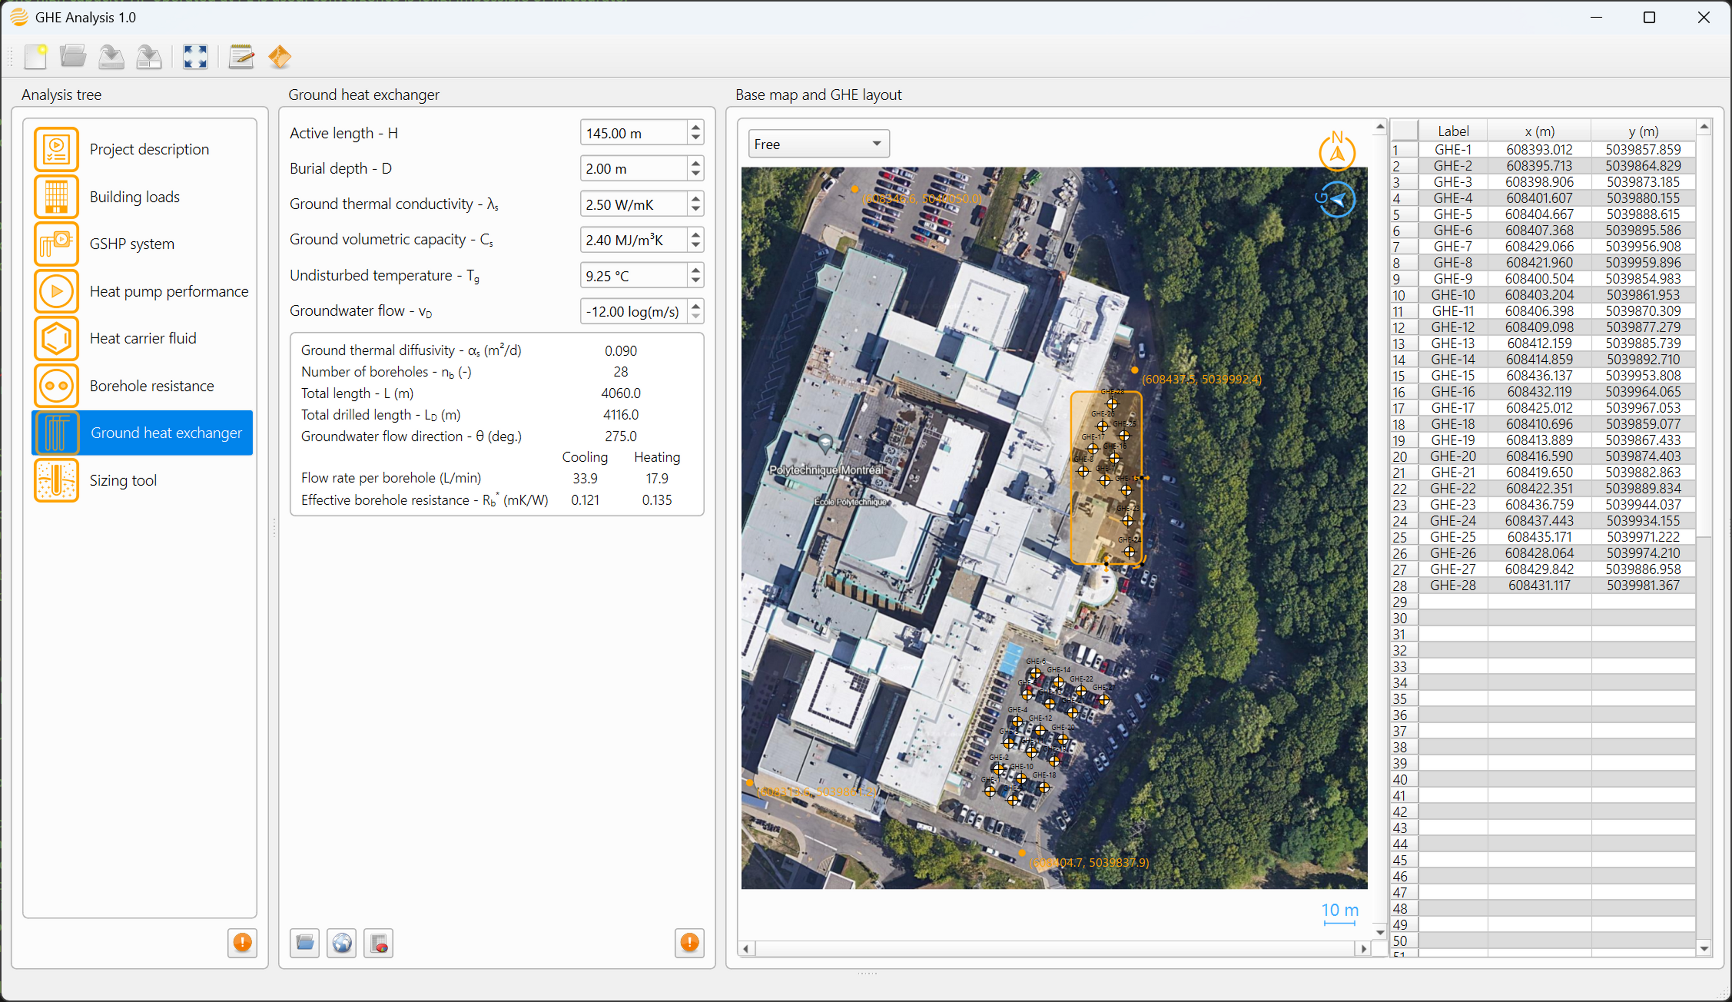Click the x (m) column header
The image size is (1732, 1002).
click(1539, 131)
